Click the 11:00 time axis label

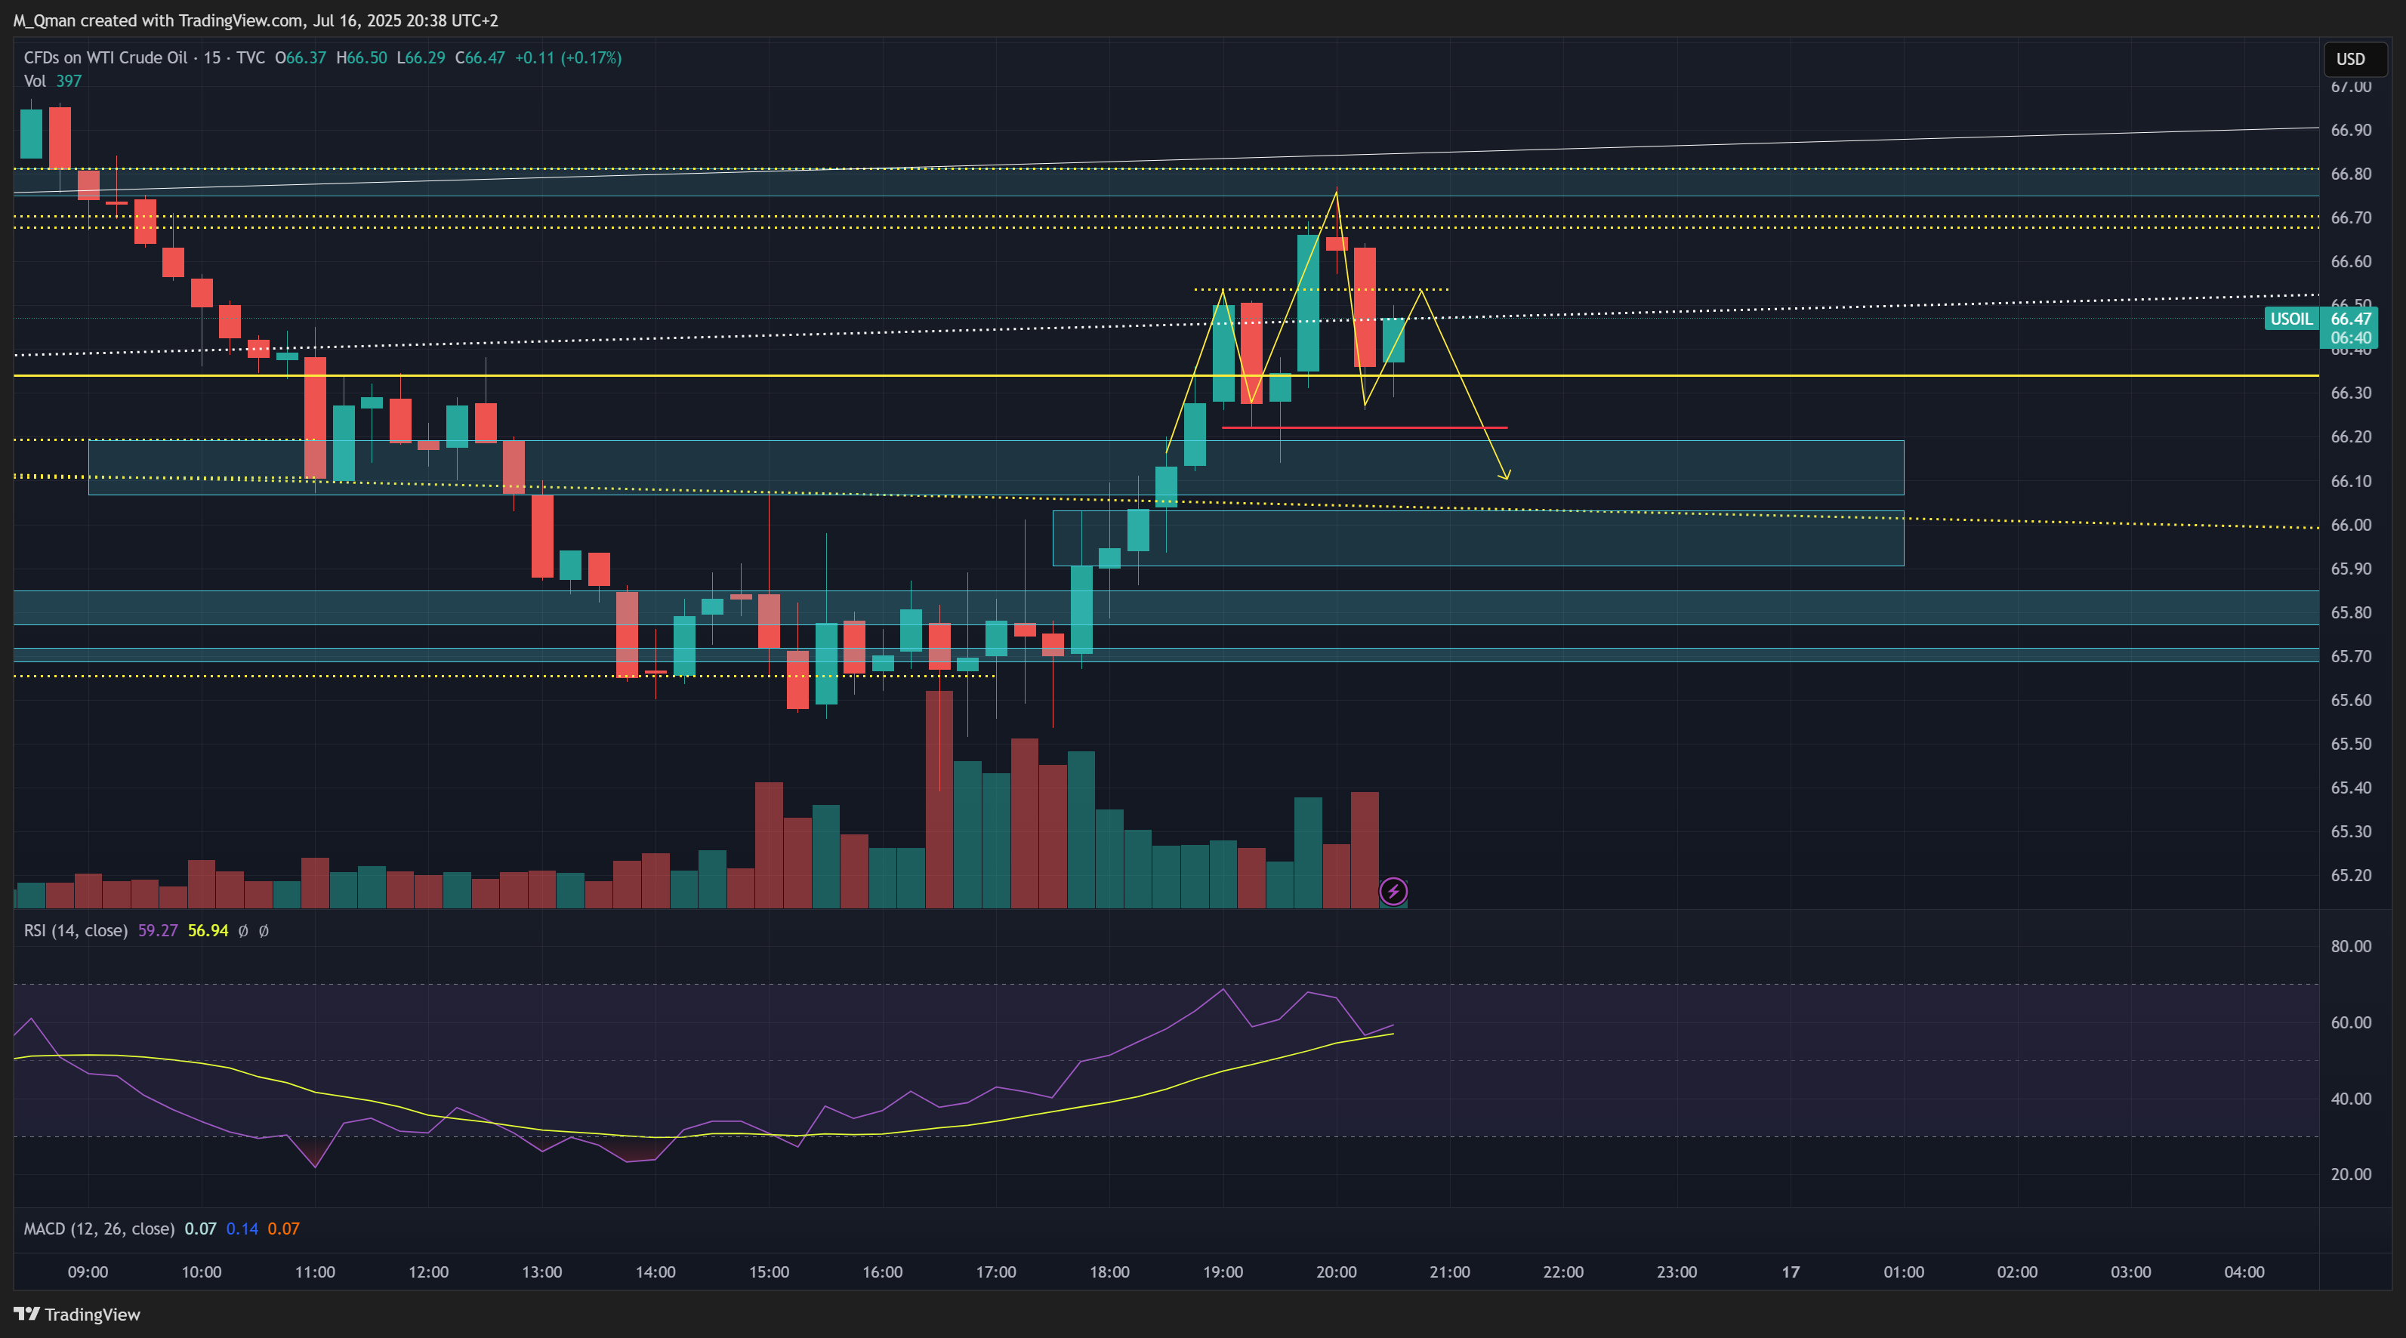click(x=315, y=1272)
